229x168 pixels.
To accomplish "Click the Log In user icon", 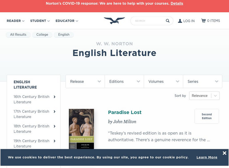I will pos(180,21).
